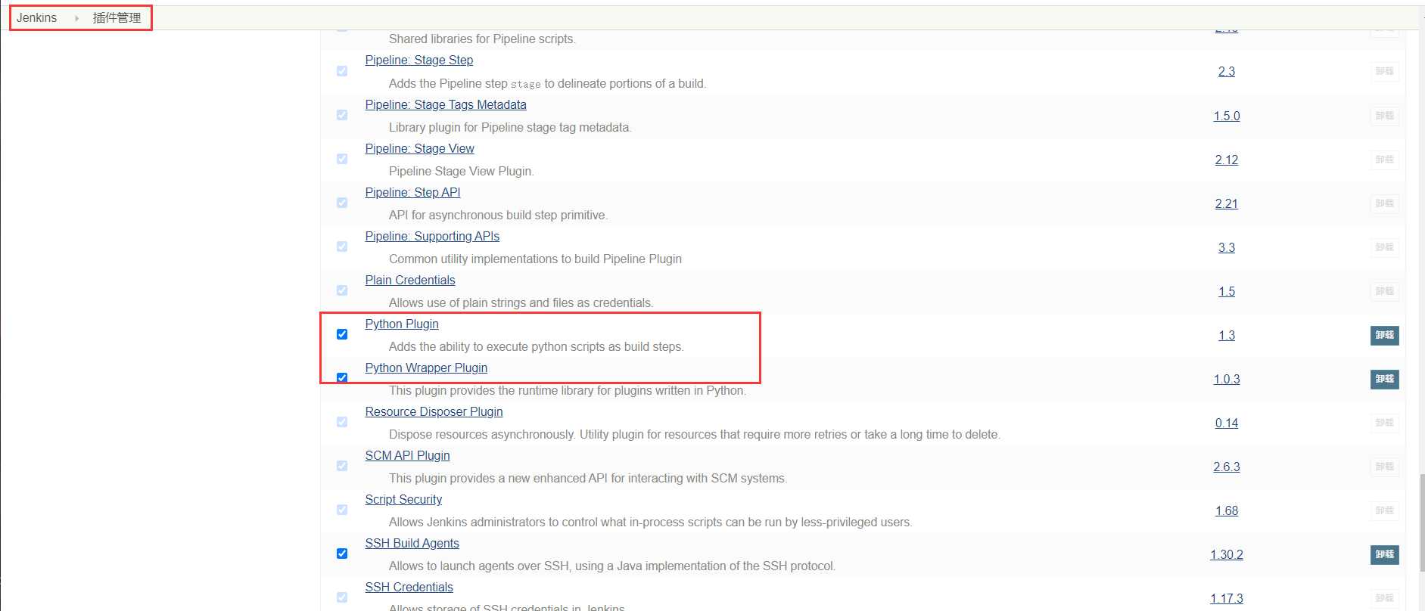Viewport: 1425px width, 611px height.
Task: Open the Resource Disposer Plugin link
Action: [434, 411]
